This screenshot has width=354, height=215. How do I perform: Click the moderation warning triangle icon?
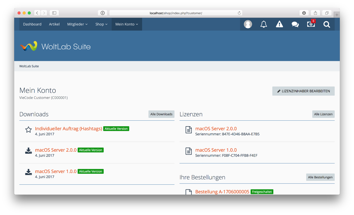click(x=279, y=24)
